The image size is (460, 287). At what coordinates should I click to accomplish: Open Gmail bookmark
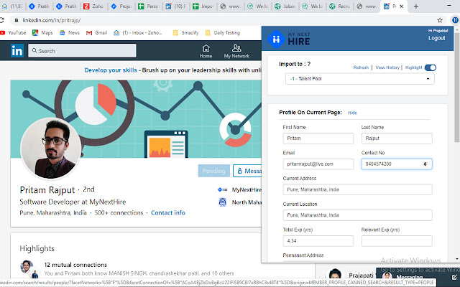point(96,33)
